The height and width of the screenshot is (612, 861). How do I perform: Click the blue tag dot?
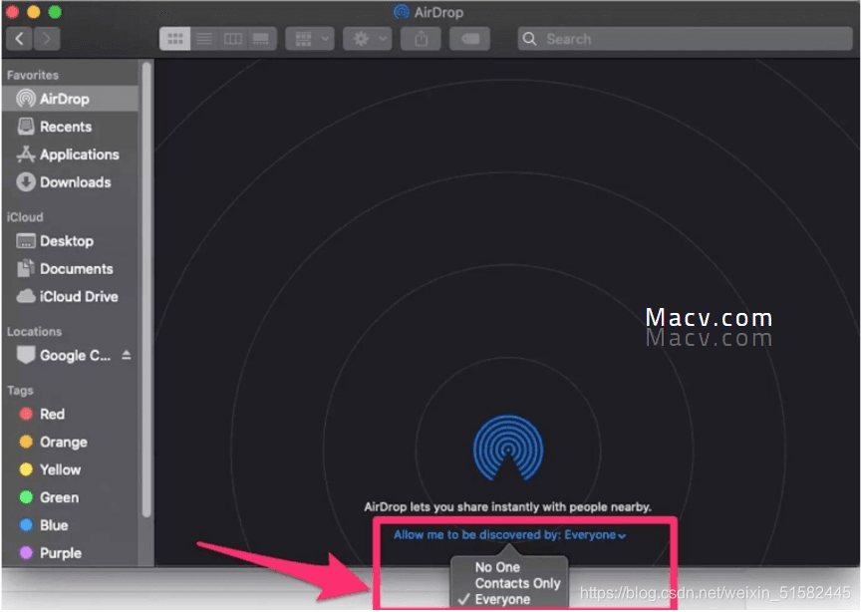(26, 524)
